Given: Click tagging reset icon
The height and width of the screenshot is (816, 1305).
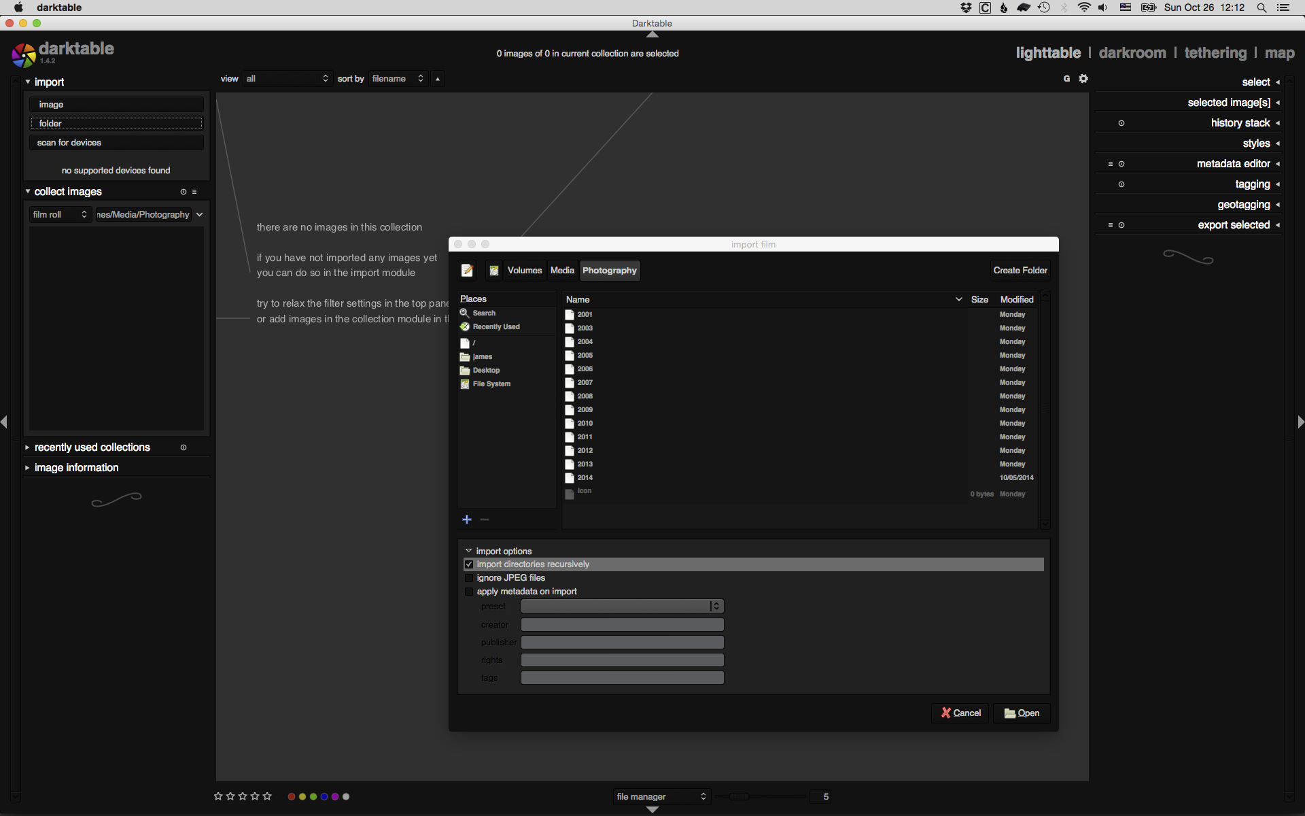Looking at the screenshot, I should pos(1121,184).
